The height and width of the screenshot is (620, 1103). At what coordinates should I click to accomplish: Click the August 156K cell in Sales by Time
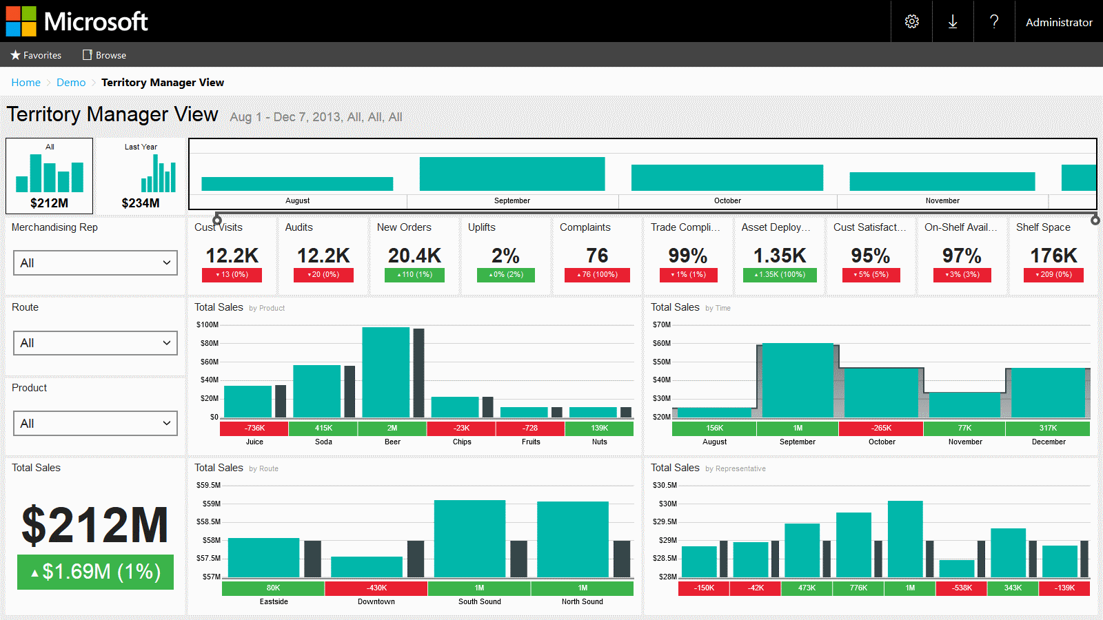[x=714, y=428]
